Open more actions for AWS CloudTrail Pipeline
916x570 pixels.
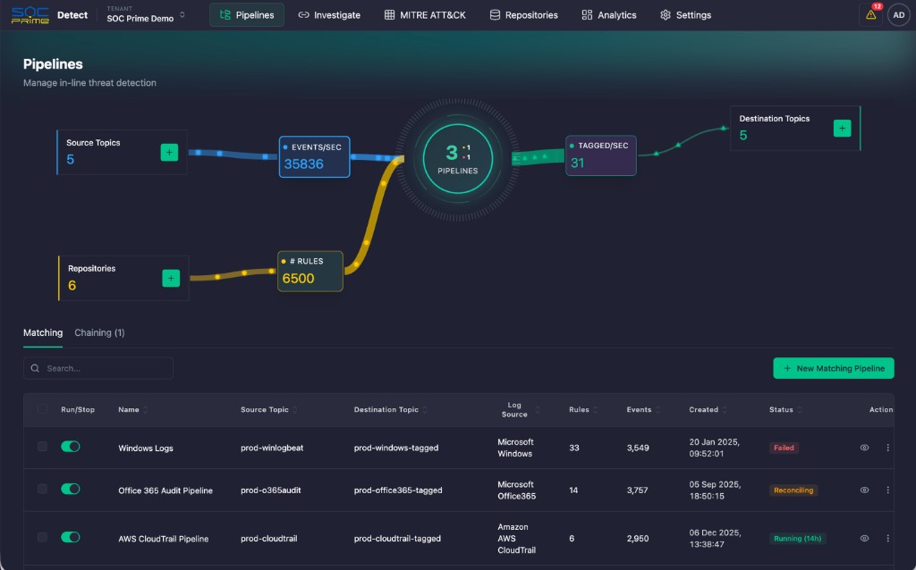tap(887, 538)
